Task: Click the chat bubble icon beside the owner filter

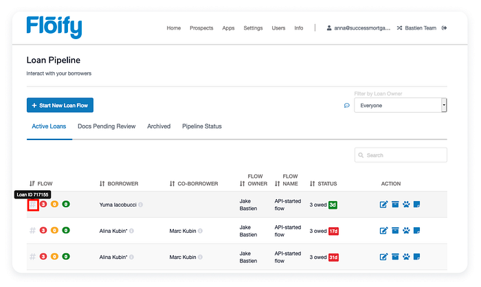Action: click(x=346, y=106)
